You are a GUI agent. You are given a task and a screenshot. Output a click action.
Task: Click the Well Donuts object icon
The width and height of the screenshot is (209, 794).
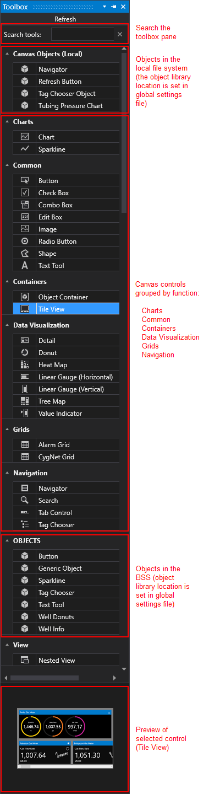tap(24, 617)
